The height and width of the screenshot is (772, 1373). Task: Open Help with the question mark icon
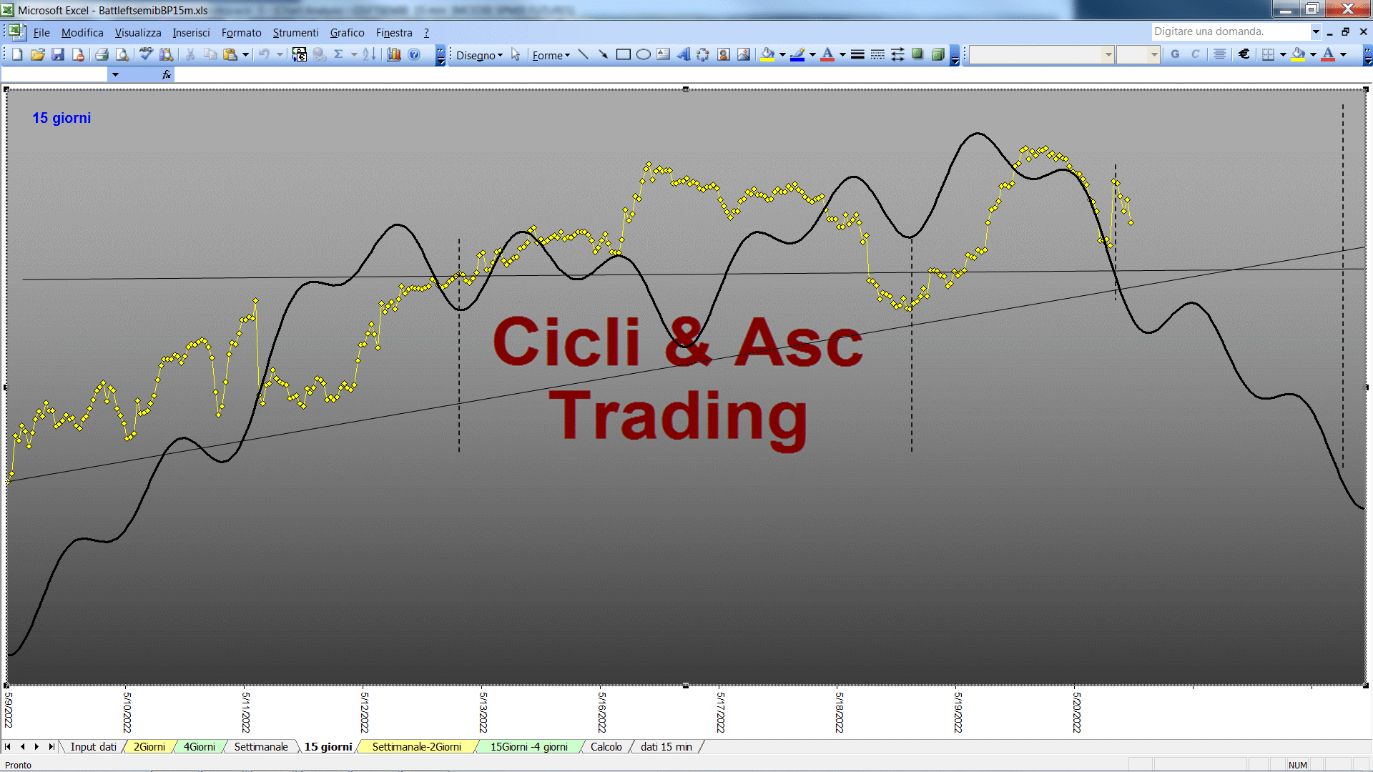(414, 54)
